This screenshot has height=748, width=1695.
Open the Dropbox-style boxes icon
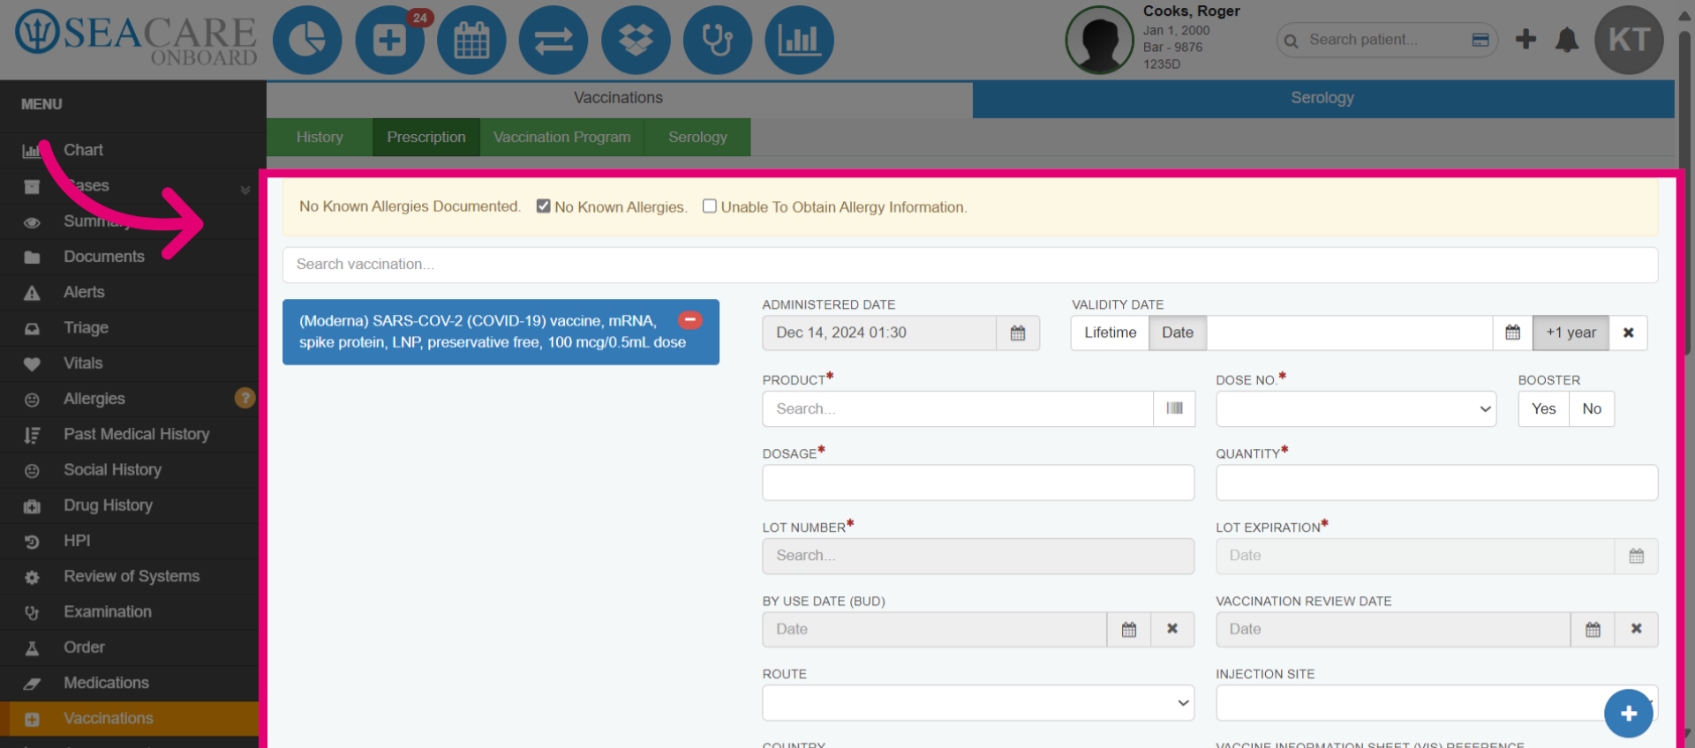tap(636, 40)
